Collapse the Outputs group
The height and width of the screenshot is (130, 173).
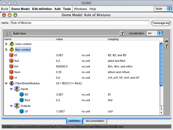11,106
